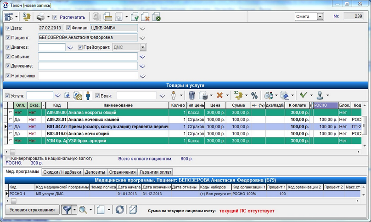Click the printer icon in top toolbar
The image size is (371, 222).
pyautogui.click(x=40, y=17)
